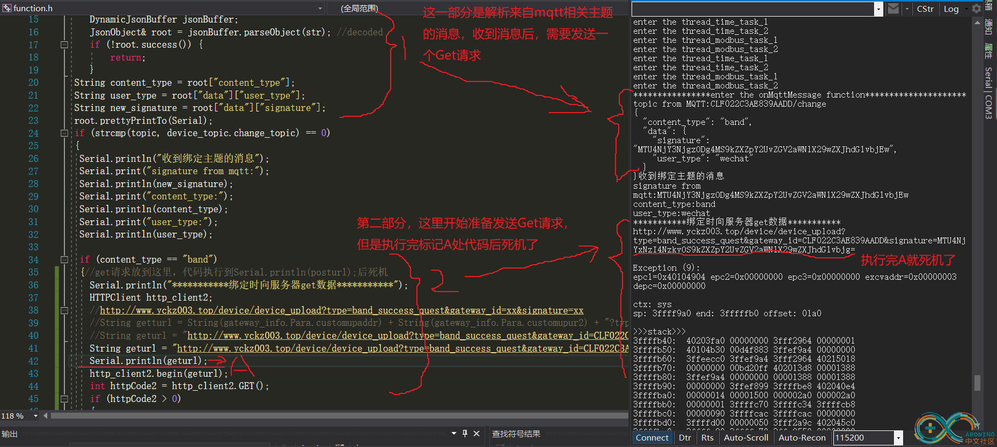
Task: Collapse the strcmp topic if block
Action: tap(64, 133)
